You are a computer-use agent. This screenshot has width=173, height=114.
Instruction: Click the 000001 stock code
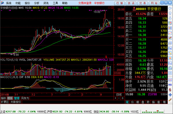click(x=141, y=9)
